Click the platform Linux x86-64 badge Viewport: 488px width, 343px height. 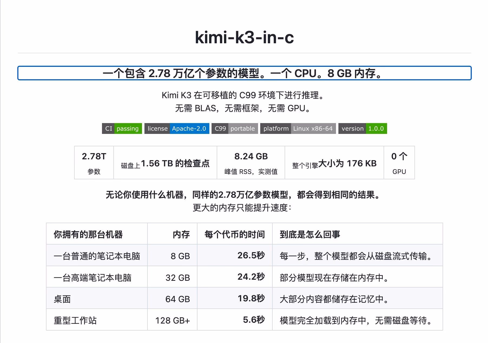coord(298,128)
